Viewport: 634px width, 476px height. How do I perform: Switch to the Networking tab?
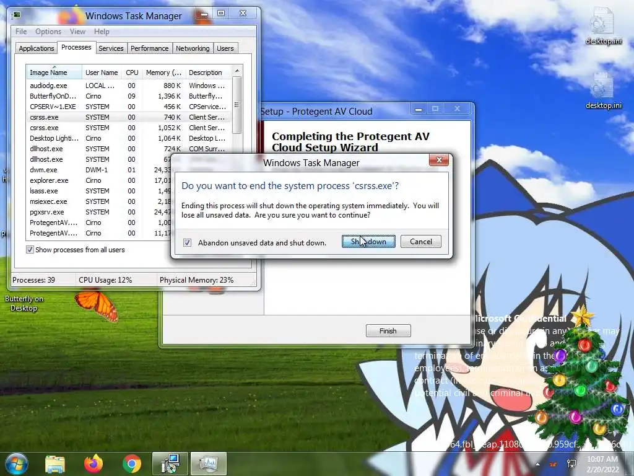[x=193, y=48]
